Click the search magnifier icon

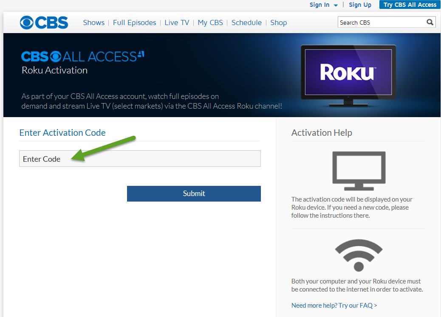pos(430,22)
